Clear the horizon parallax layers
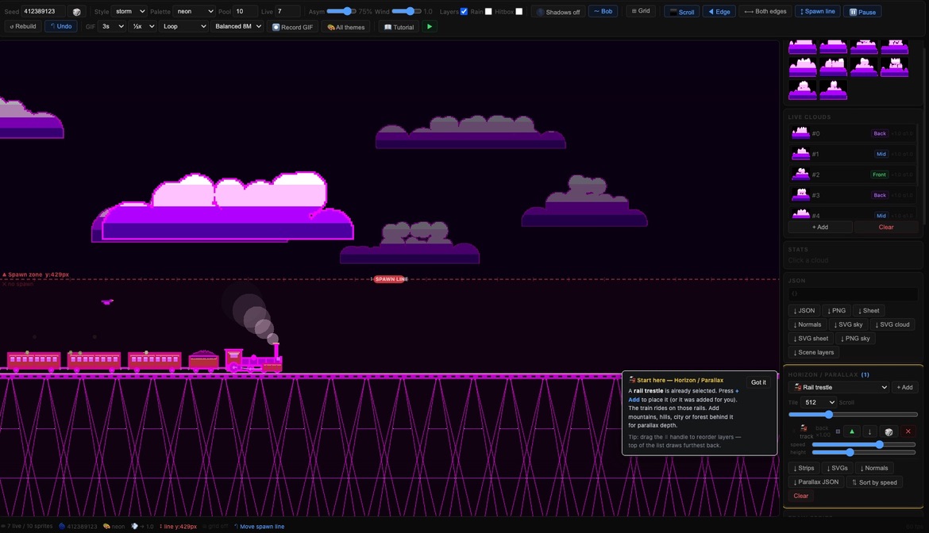The height and width of the screenshot is (533, 929). click(800, 497)
